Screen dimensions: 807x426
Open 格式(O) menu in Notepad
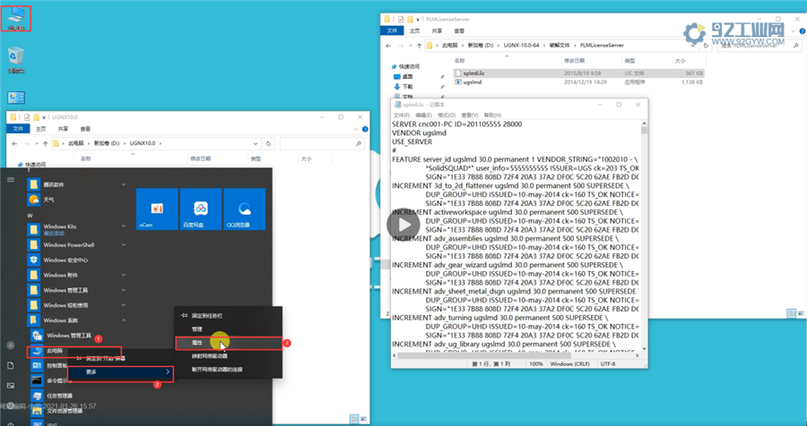[x=447, y=115]
